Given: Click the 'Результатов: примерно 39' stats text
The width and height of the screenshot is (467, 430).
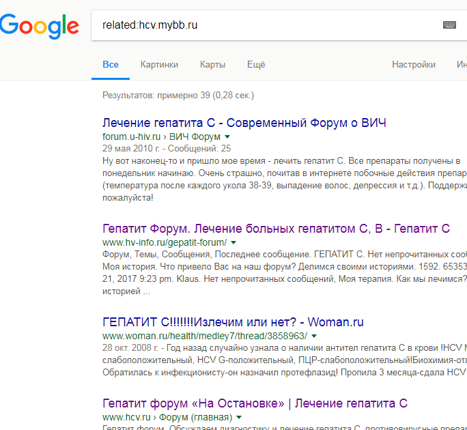Looking at the screenshot, I should (x=178, y=96).
